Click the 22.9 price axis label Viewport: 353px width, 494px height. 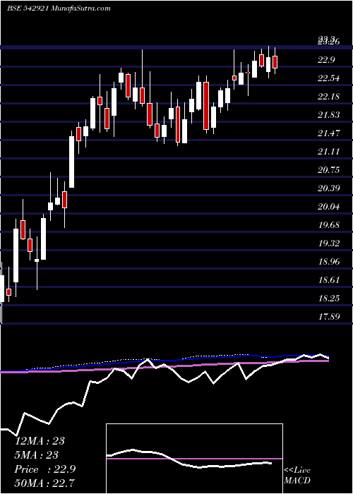[x=326, y=60]
